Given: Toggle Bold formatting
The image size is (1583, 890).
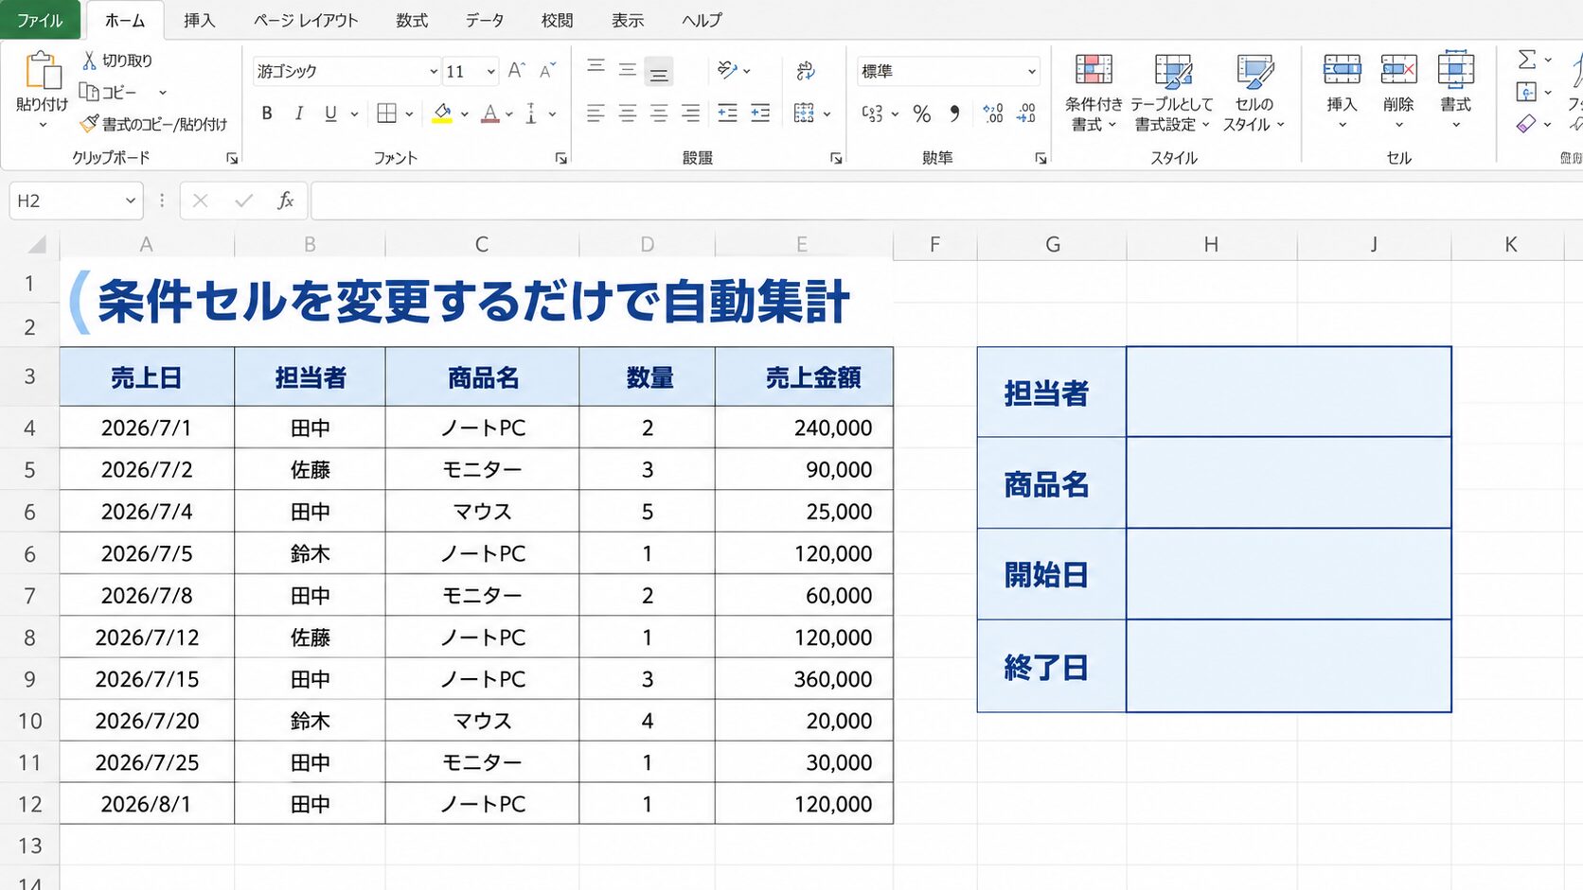Looking at the screenshot, I should pyautogui.click(x=267, y=113).
